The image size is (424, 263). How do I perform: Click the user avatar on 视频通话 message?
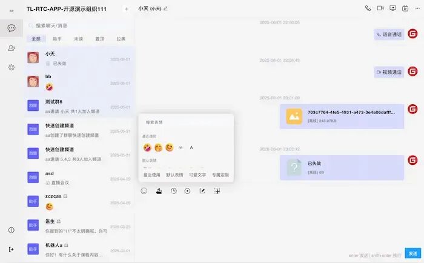(x=412, y=72)
